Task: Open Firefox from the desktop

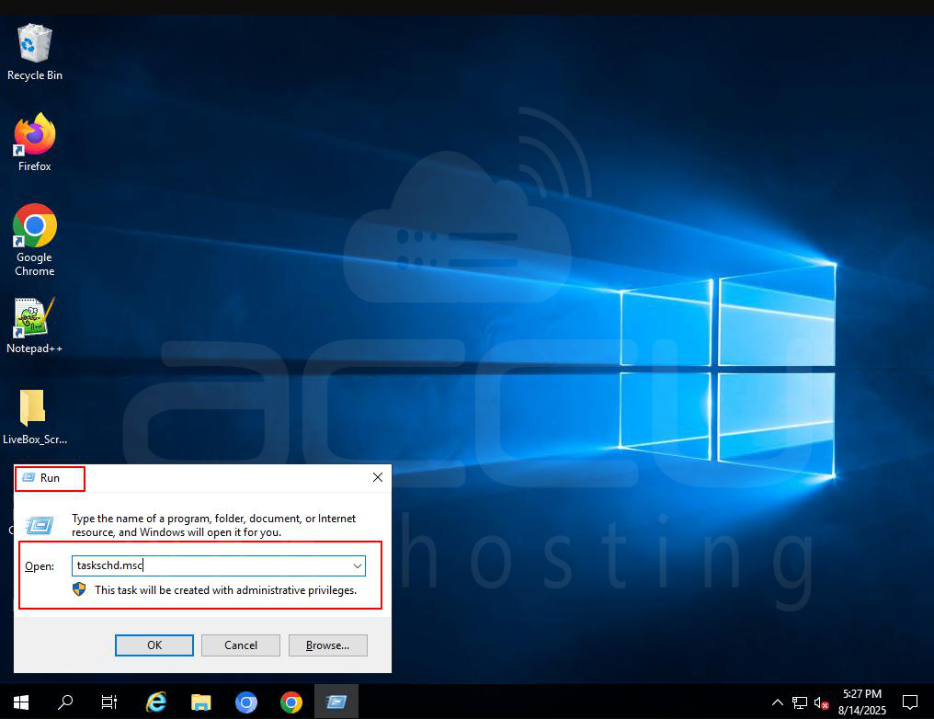Action: [x=33, y=135]
